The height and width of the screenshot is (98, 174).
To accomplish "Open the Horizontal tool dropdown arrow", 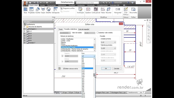I will click(118, 14).
